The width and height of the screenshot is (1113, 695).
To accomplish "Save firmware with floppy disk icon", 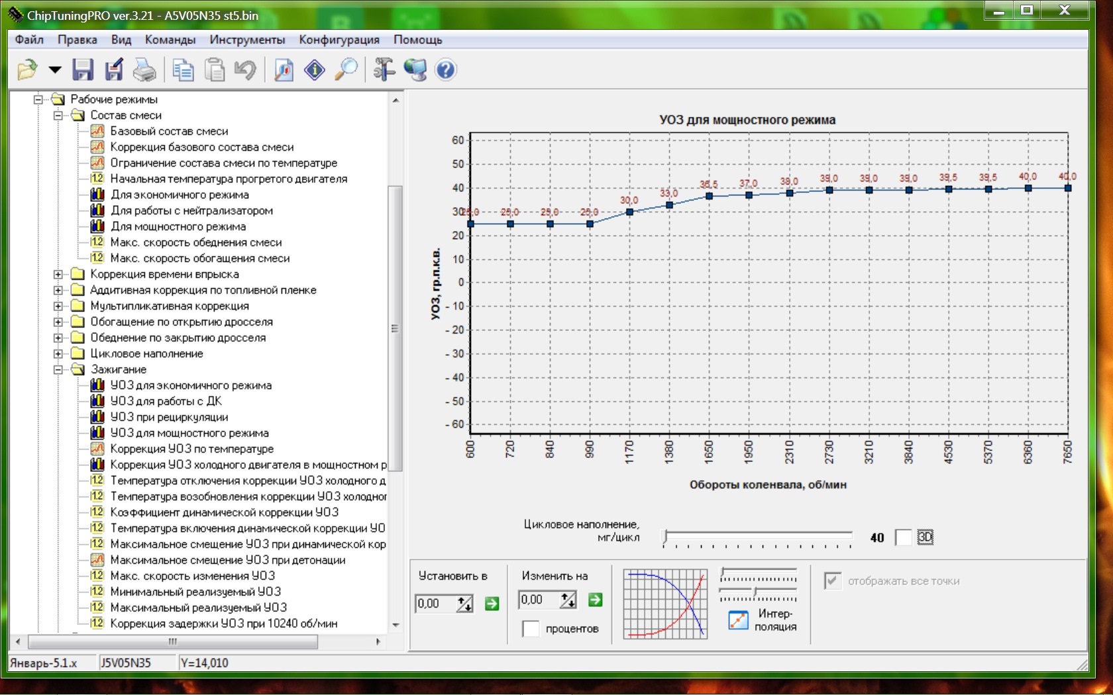I will point(83,69).
